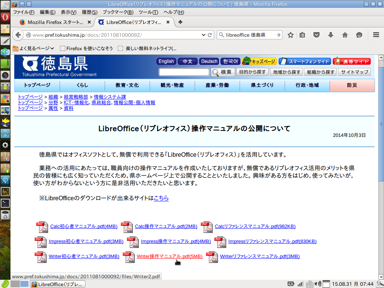Screen dimensions: 384x288
Task: Open the Calc初心者マニュアル.pdf(4MB) link
Action: (84, 226)
